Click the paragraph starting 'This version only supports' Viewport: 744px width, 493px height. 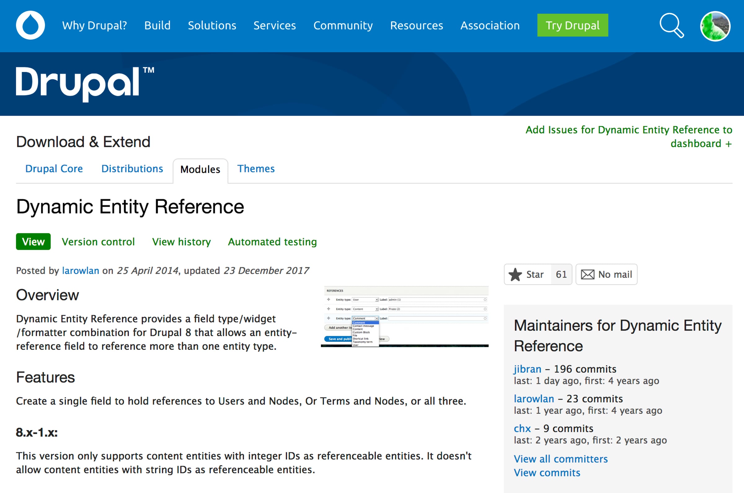click(244, 463)
